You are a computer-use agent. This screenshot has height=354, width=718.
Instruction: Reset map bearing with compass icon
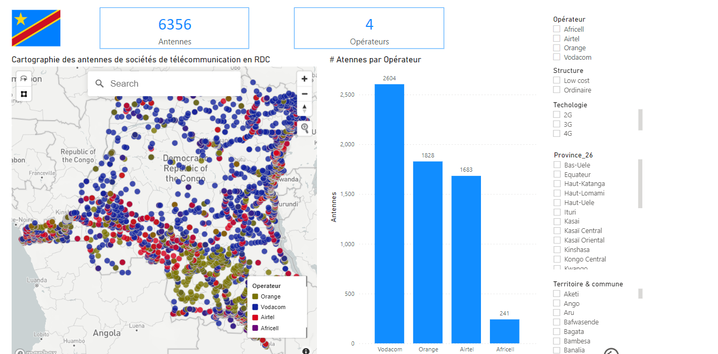[304, 108]
